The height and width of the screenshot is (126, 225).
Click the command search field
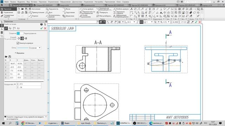(x=198, y=2)
